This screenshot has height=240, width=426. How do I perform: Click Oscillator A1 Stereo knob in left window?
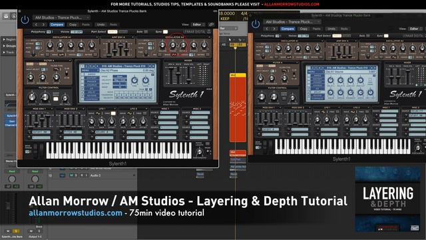tap(81, 45)
